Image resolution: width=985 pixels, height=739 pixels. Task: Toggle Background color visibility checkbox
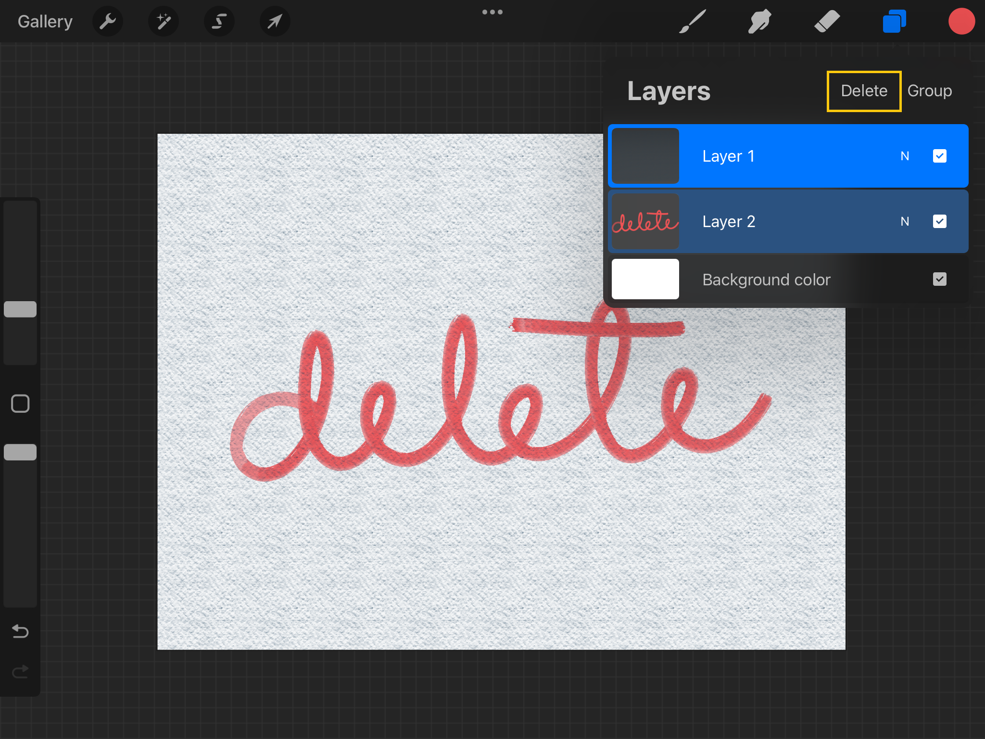tap(939, 280)
